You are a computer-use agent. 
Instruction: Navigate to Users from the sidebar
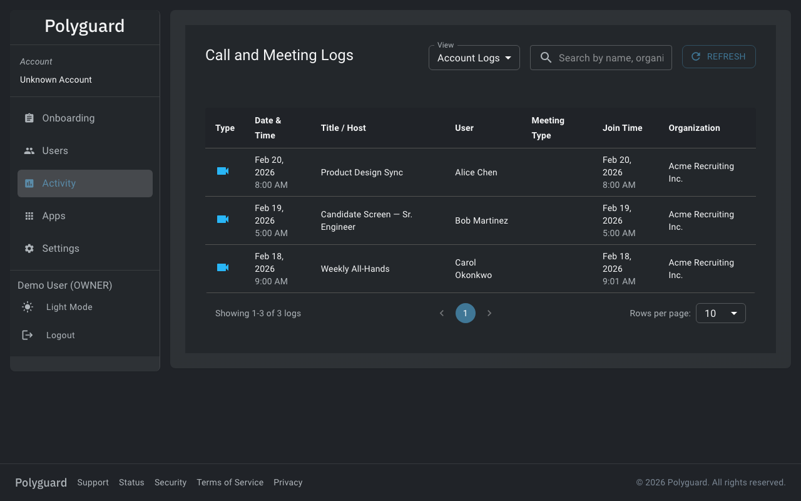[55, 150]
